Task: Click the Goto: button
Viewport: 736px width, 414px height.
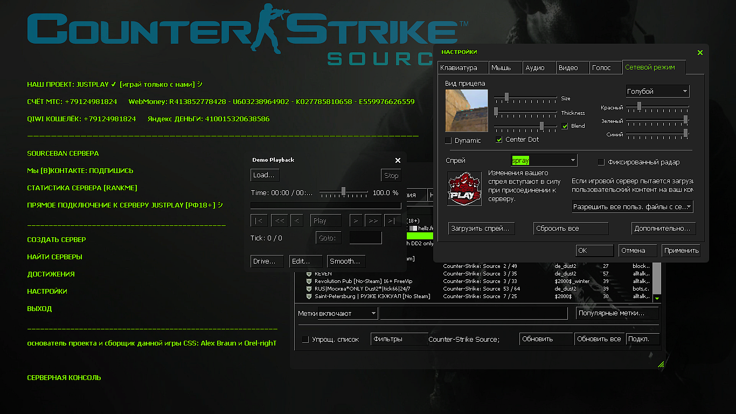Action: (x=329, y=238)
